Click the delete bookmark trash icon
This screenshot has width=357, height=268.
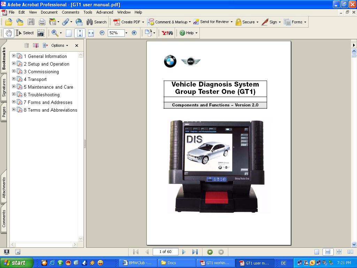click(x=26, y=45)
